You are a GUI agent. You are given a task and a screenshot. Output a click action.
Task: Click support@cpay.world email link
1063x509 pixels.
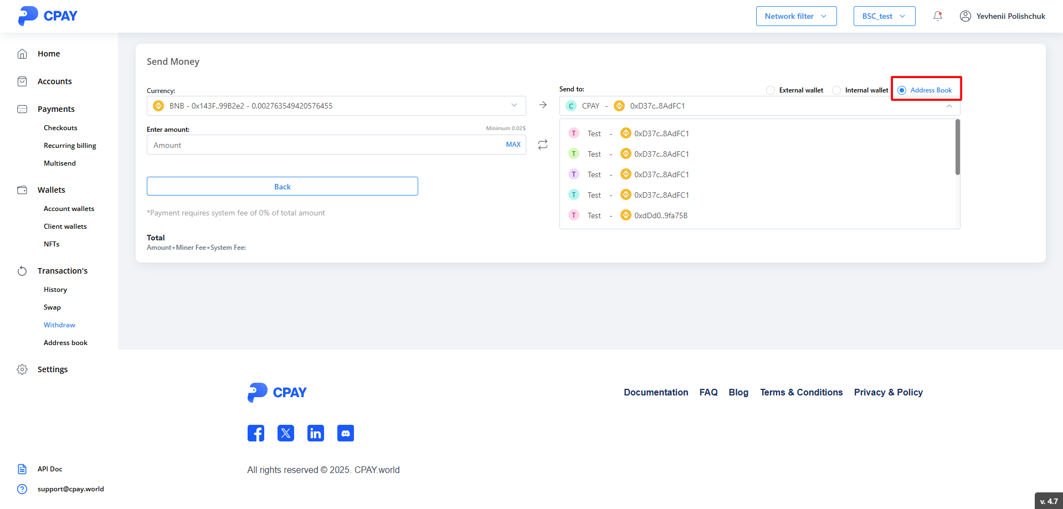click(71, 489)
